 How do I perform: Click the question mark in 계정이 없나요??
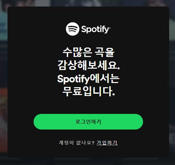[93, 143]
